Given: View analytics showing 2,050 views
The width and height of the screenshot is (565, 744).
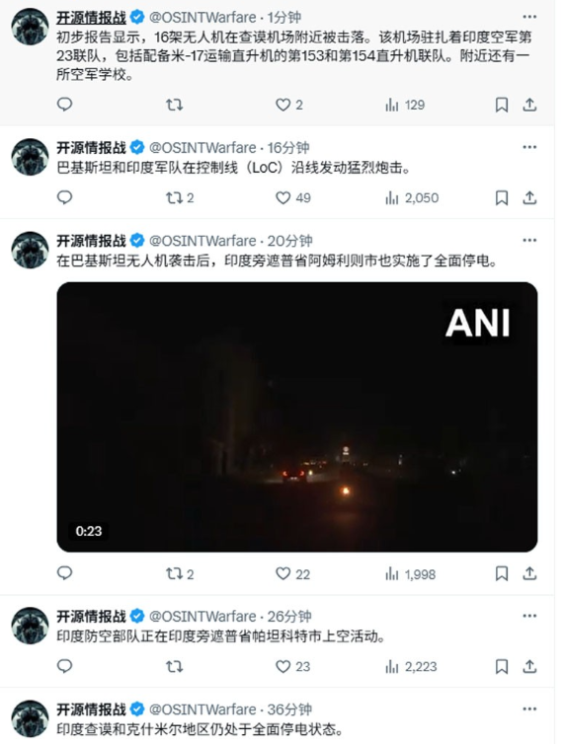Looking at the screenshot, I should [412, 198].
